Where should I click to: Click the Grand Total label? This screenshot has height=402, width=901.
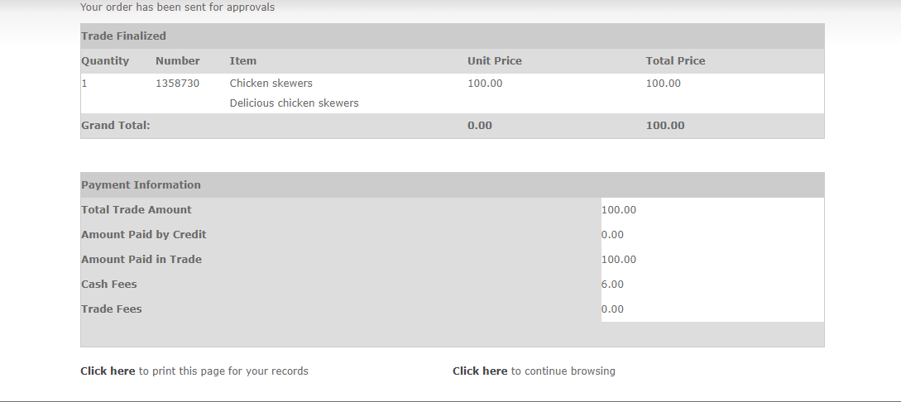115,126
